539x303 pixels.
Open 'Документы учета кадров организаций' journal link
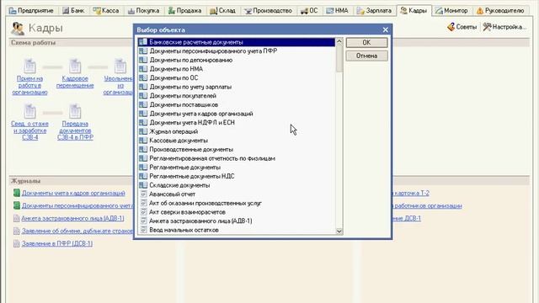[73, 193]
